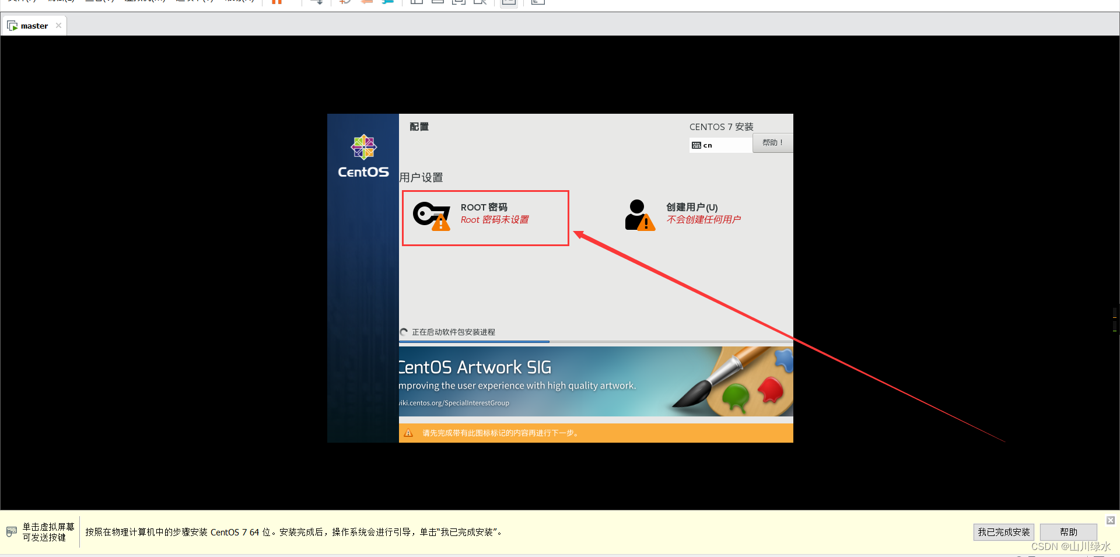Viewport: 1120px width, 557px height.
Task: Send Ctrl+Alt+Del using the toolbar icon
Action: (317, 2)
